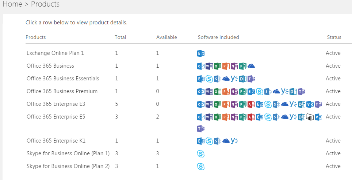Click the SharePoint icon in Enterprise K1 row
The height and width of the screenshot is (180, 352).
(x=217, y=141)
